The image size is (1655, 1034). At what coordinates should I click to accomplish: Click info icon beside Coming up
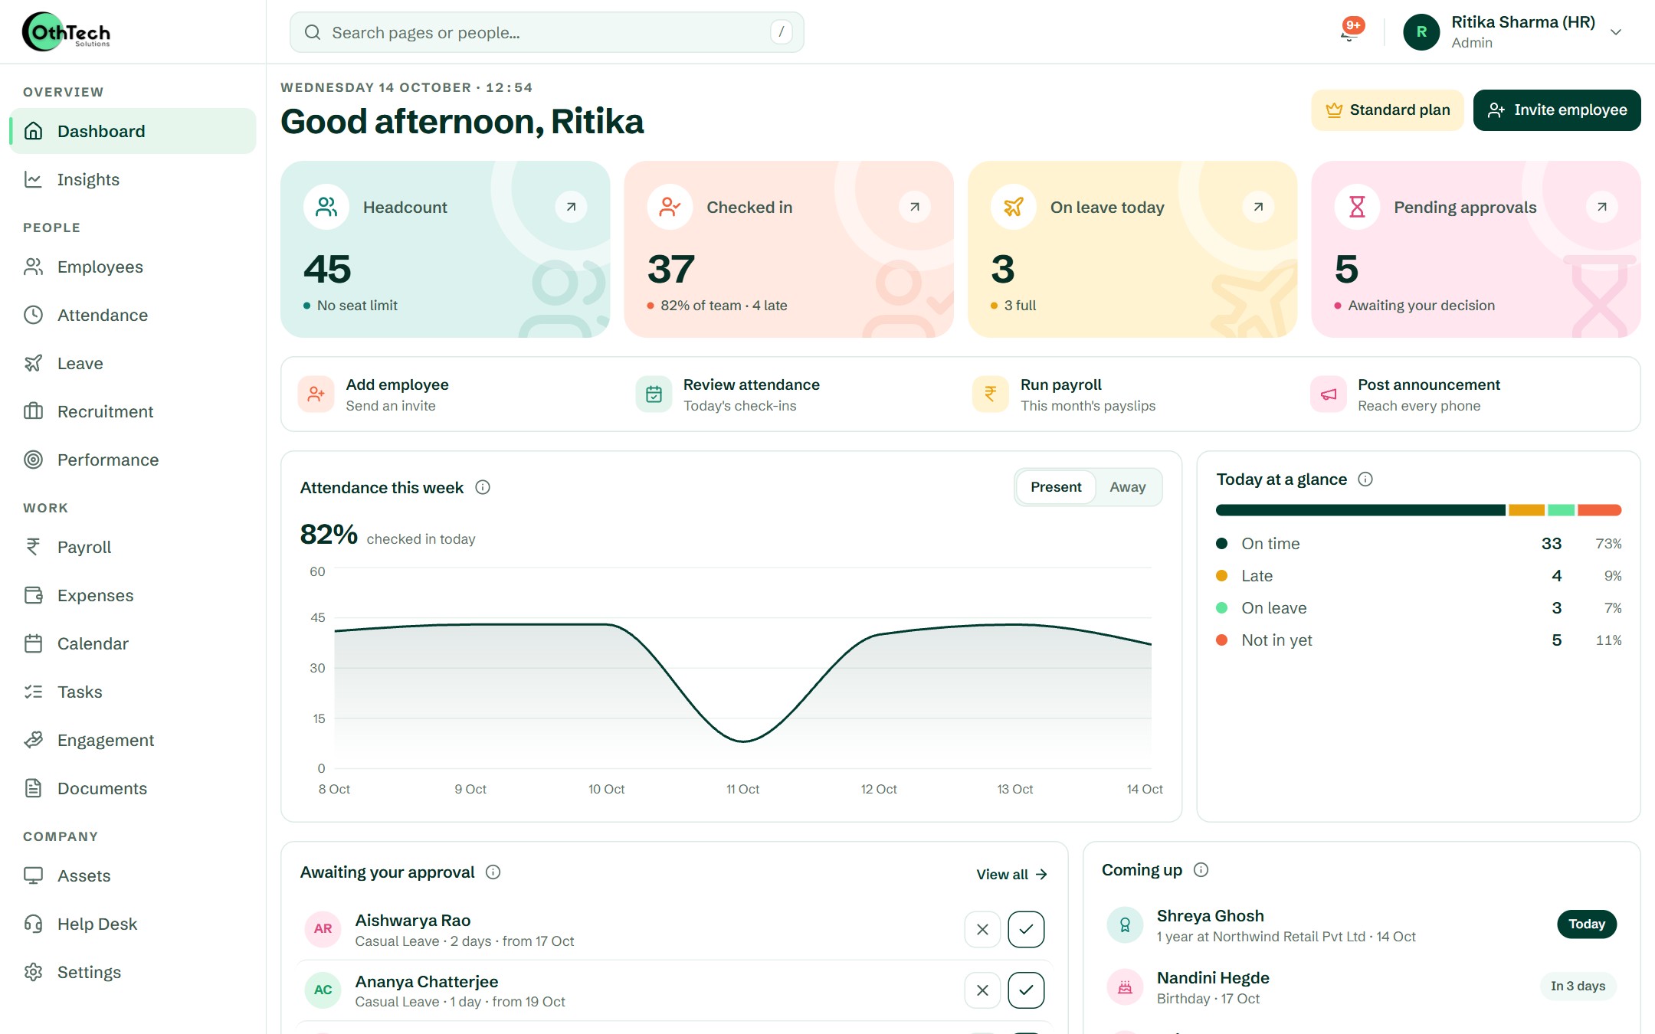click(x=1201, y=869)
